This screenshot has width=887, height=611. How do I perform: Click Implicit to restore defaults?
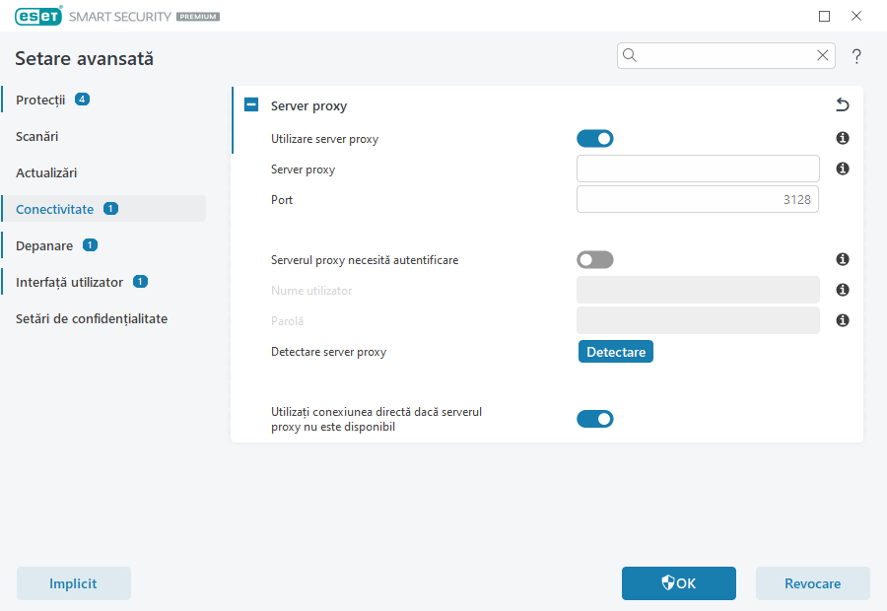point(73,583)
